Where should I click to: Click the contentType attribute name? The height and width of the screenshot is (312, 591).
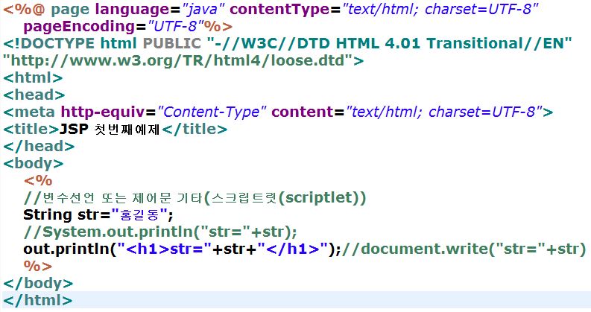[279, 10]
